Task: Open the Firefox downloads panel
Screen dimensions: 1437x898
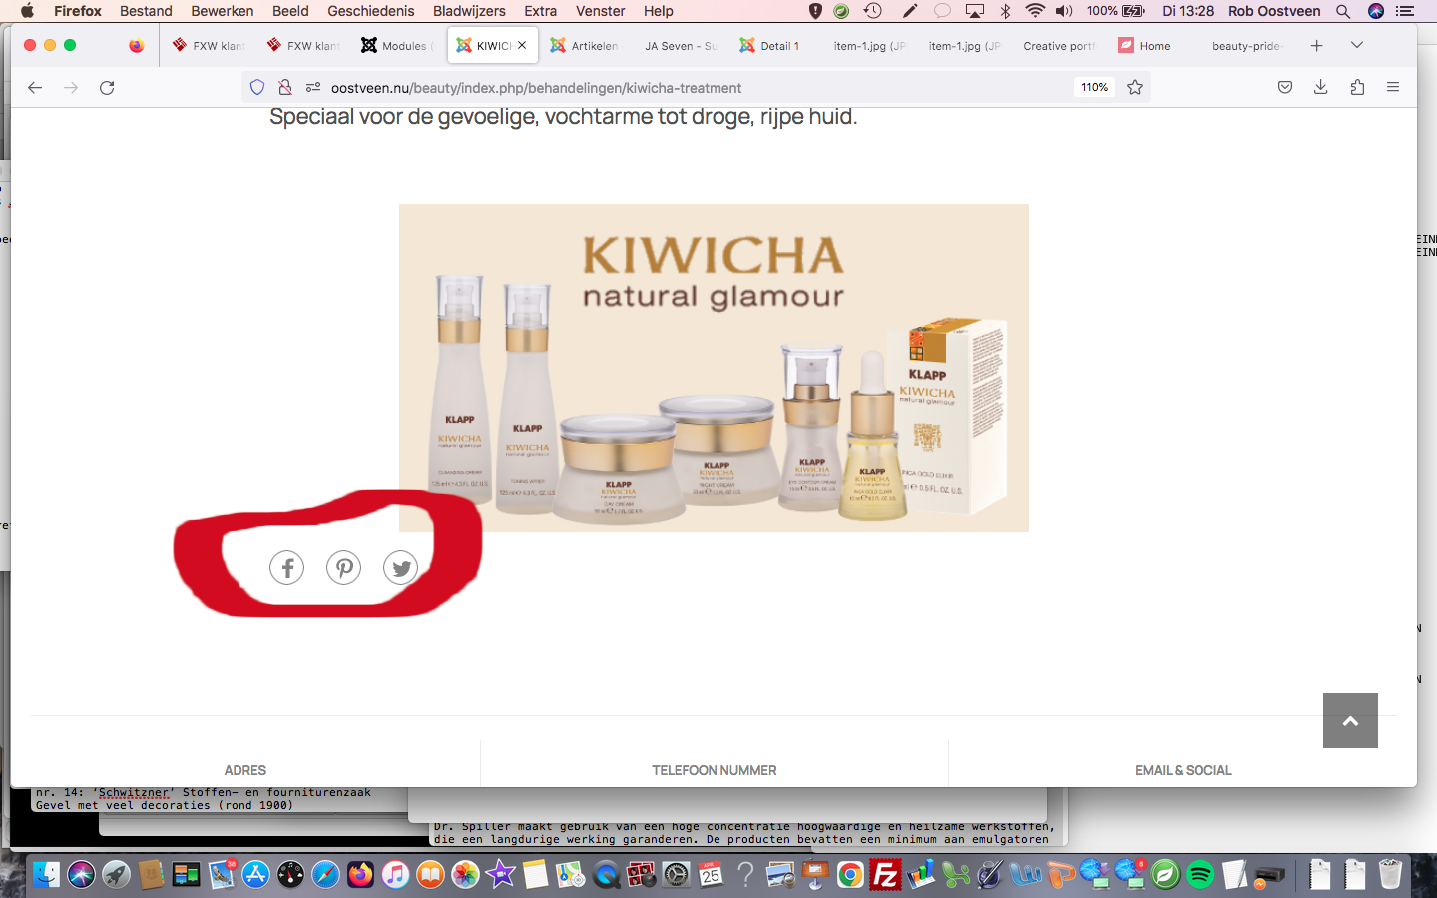Action: [x=1321, y=88]
